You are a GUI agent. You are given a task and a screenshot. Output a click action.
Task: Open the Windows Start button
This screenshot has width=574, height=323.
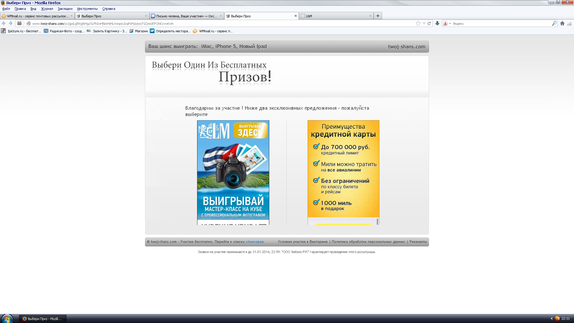tap(7, 319)
